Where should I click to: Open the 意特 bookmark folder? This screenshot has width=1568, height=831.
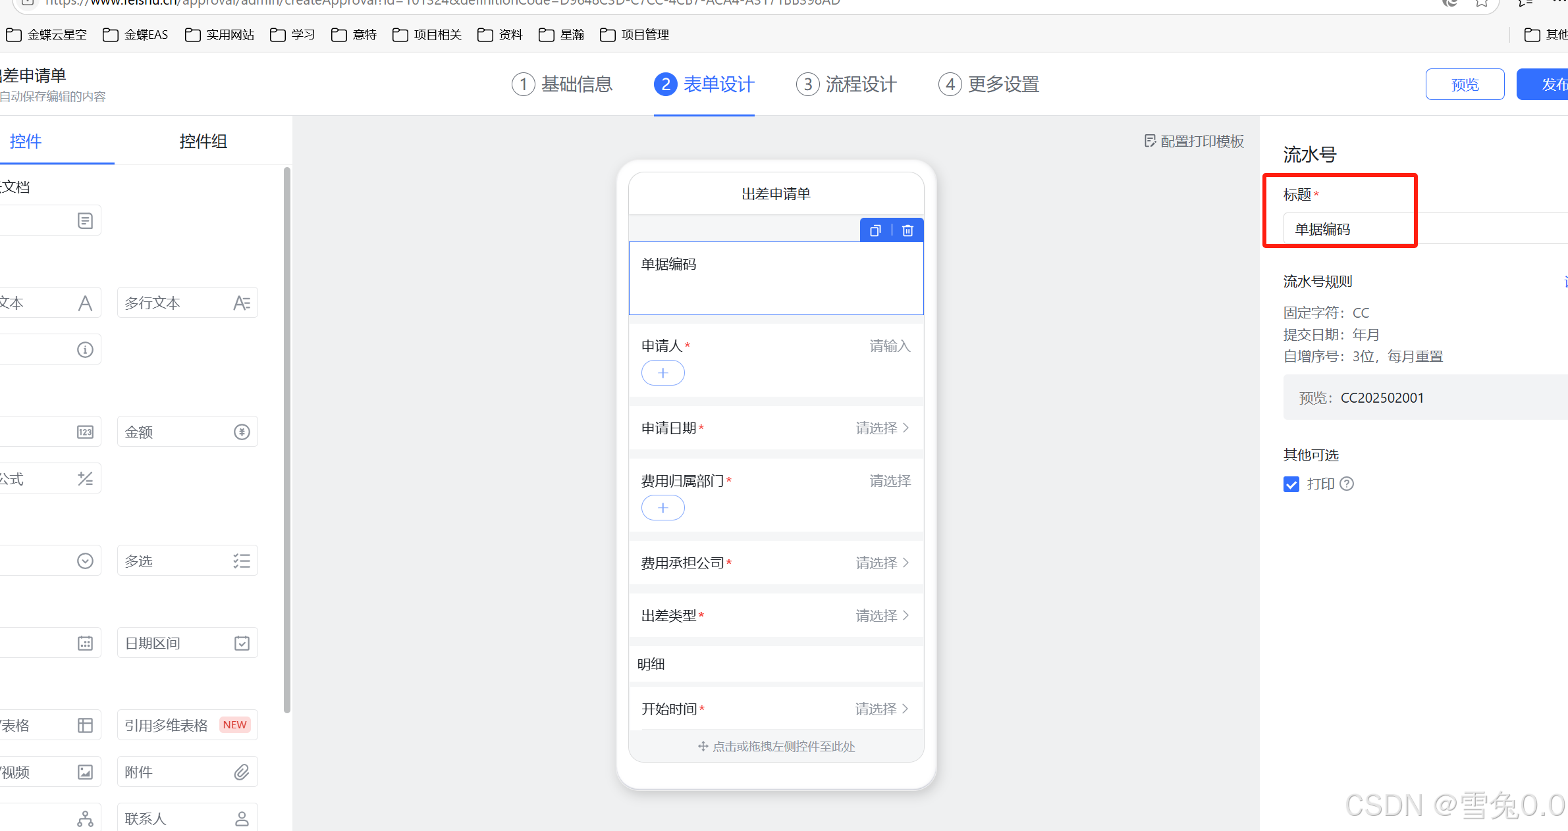click(x=354, y=34)
